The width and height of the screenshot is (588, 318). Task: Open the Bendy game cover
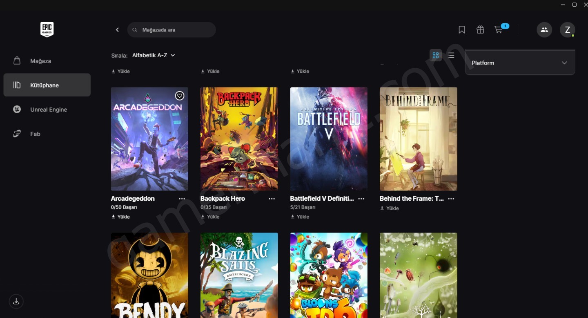[149, 275]
